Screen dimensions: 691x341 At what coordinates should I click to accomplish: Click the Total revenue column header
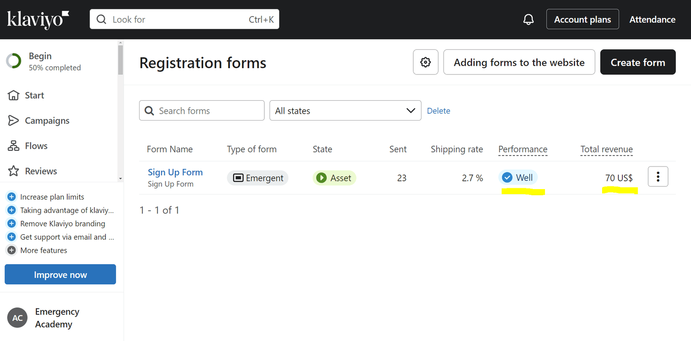pyautogui.click(x=607, y=149)
